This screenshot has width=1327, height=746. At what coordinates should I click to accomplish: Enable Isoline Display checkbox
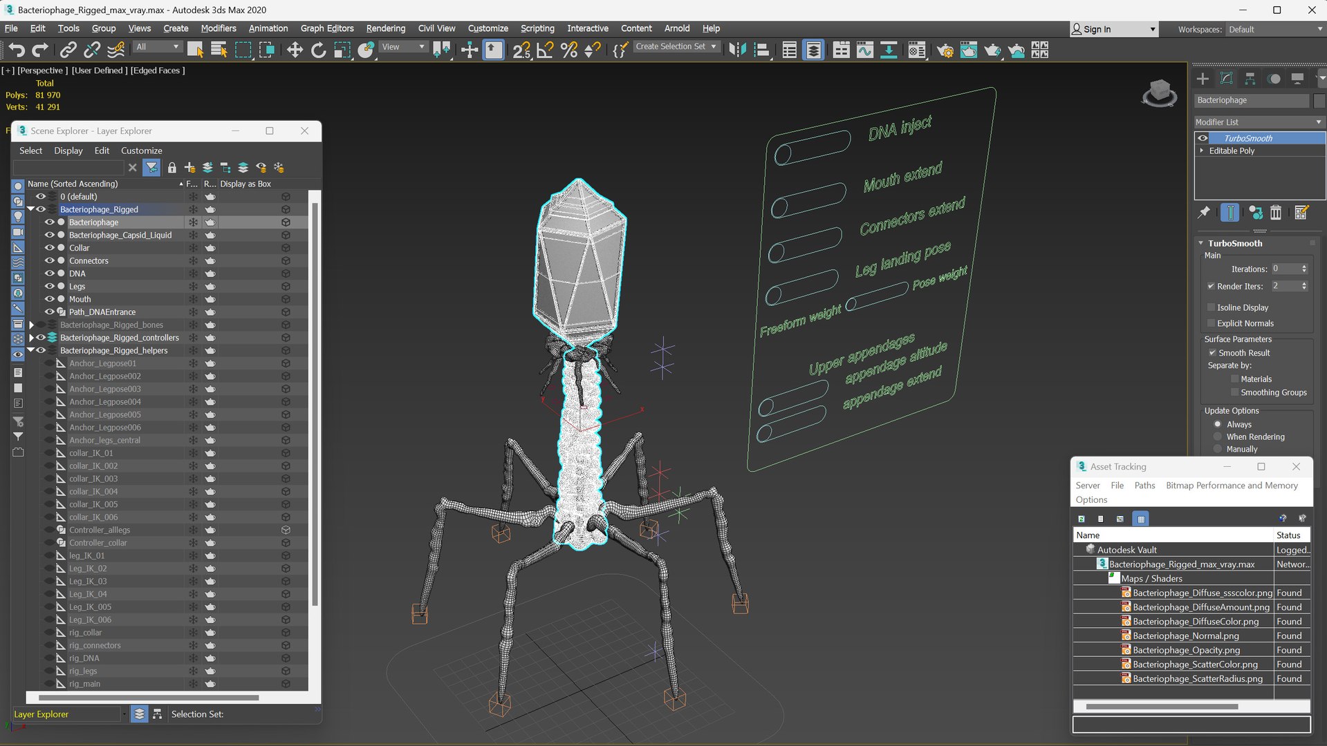pyautogui.click(x=1211, y=307)
